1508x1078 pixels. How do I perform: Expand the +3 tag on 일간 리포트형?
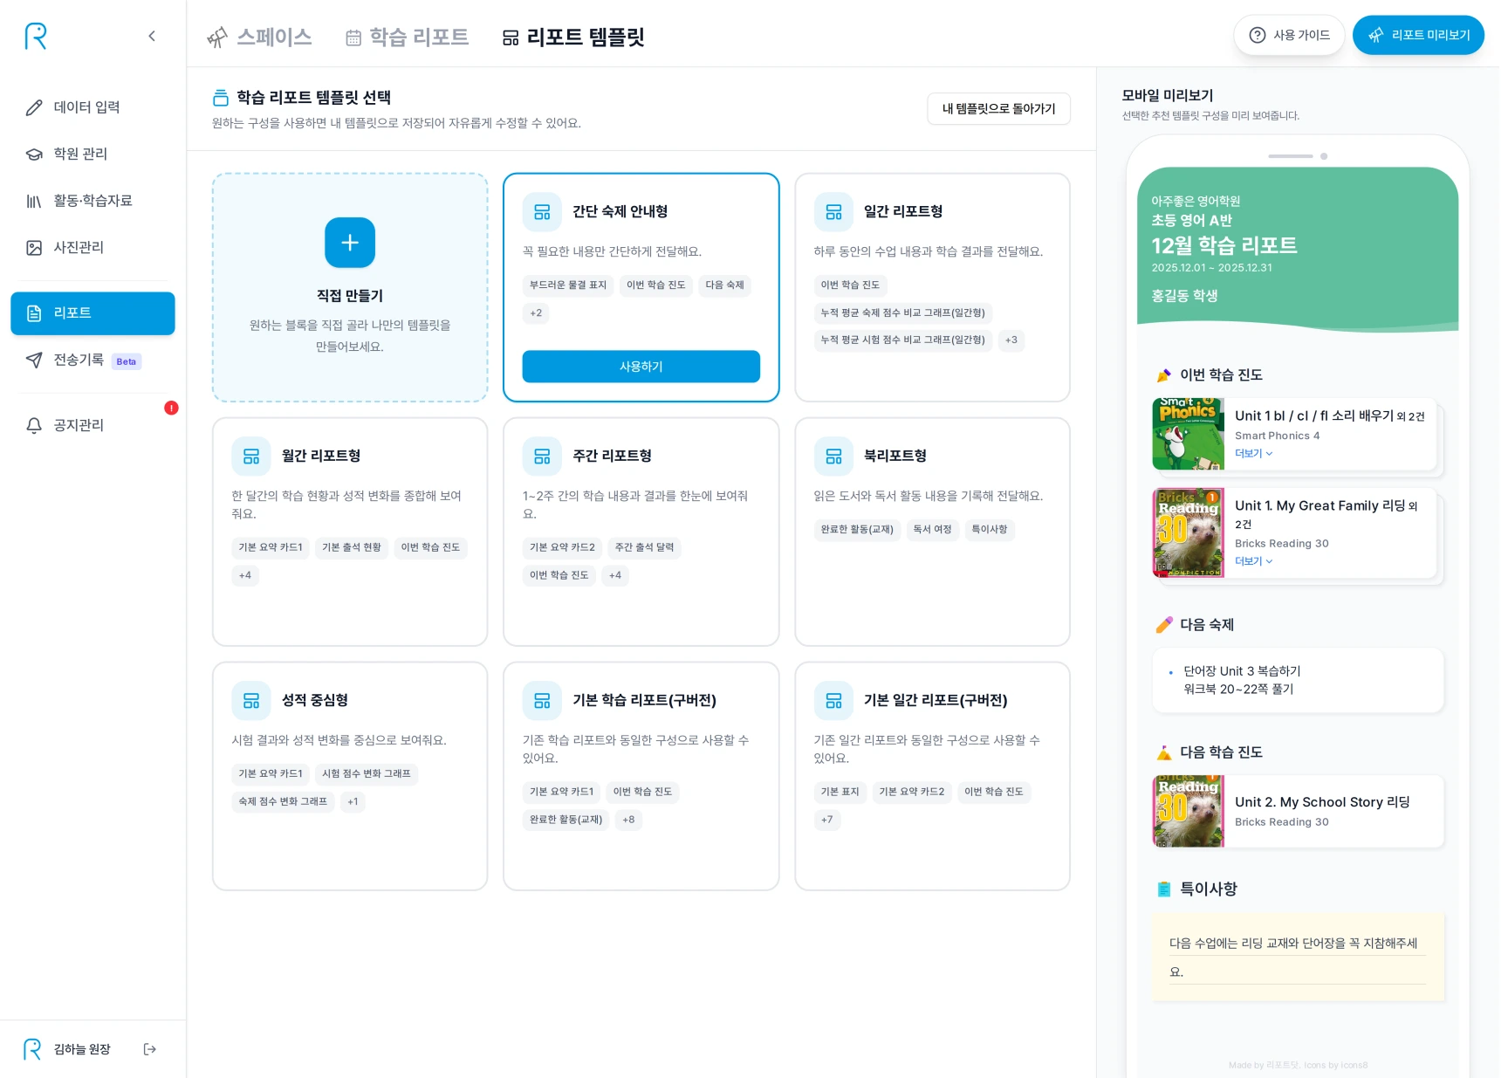[x=1011, y=340]
